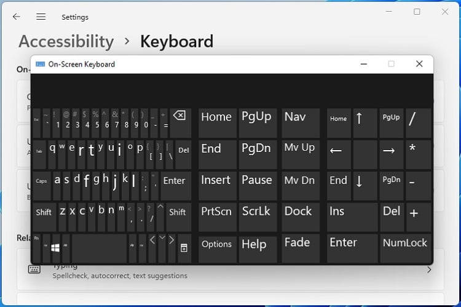Minimize the On-Screen Keyboard window

[x=364, y=64]
